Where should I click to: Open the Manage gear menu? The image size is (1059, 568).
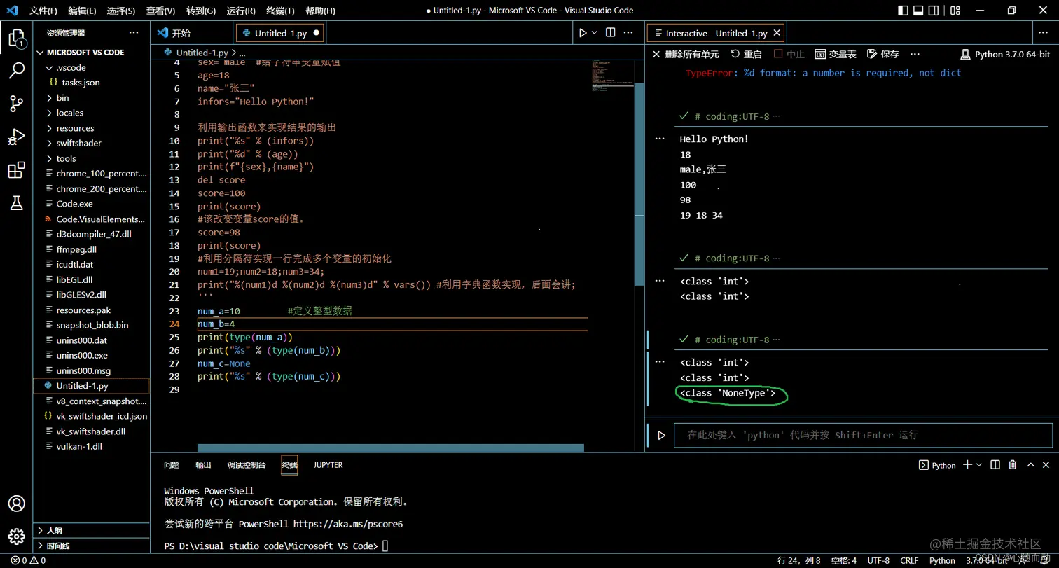[x=16, y=537]
